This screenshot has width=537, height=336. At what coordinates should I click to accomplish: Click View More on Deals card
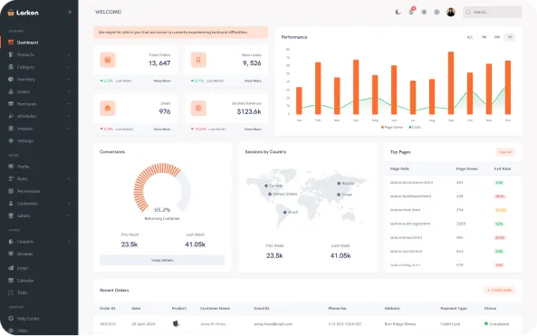pos(162,130)
